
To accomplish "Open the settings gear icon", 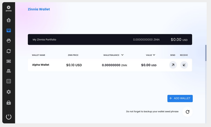I will pos(9,92).
